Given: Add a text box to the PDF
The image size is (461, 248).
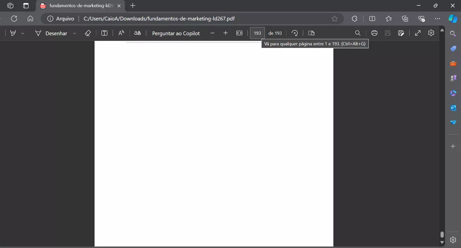Looking at the screenshot, I should [105, 33].
